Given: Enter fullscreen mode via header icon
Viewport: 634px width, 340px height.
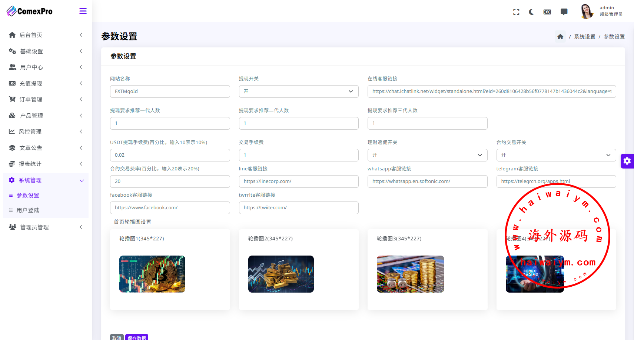Looking at the screenshot, I should [x=516, y=12].
